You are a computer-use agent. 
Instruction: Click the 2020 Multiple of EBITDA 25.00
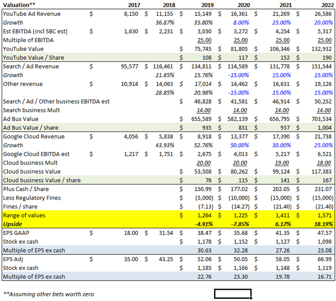(240, 40)
